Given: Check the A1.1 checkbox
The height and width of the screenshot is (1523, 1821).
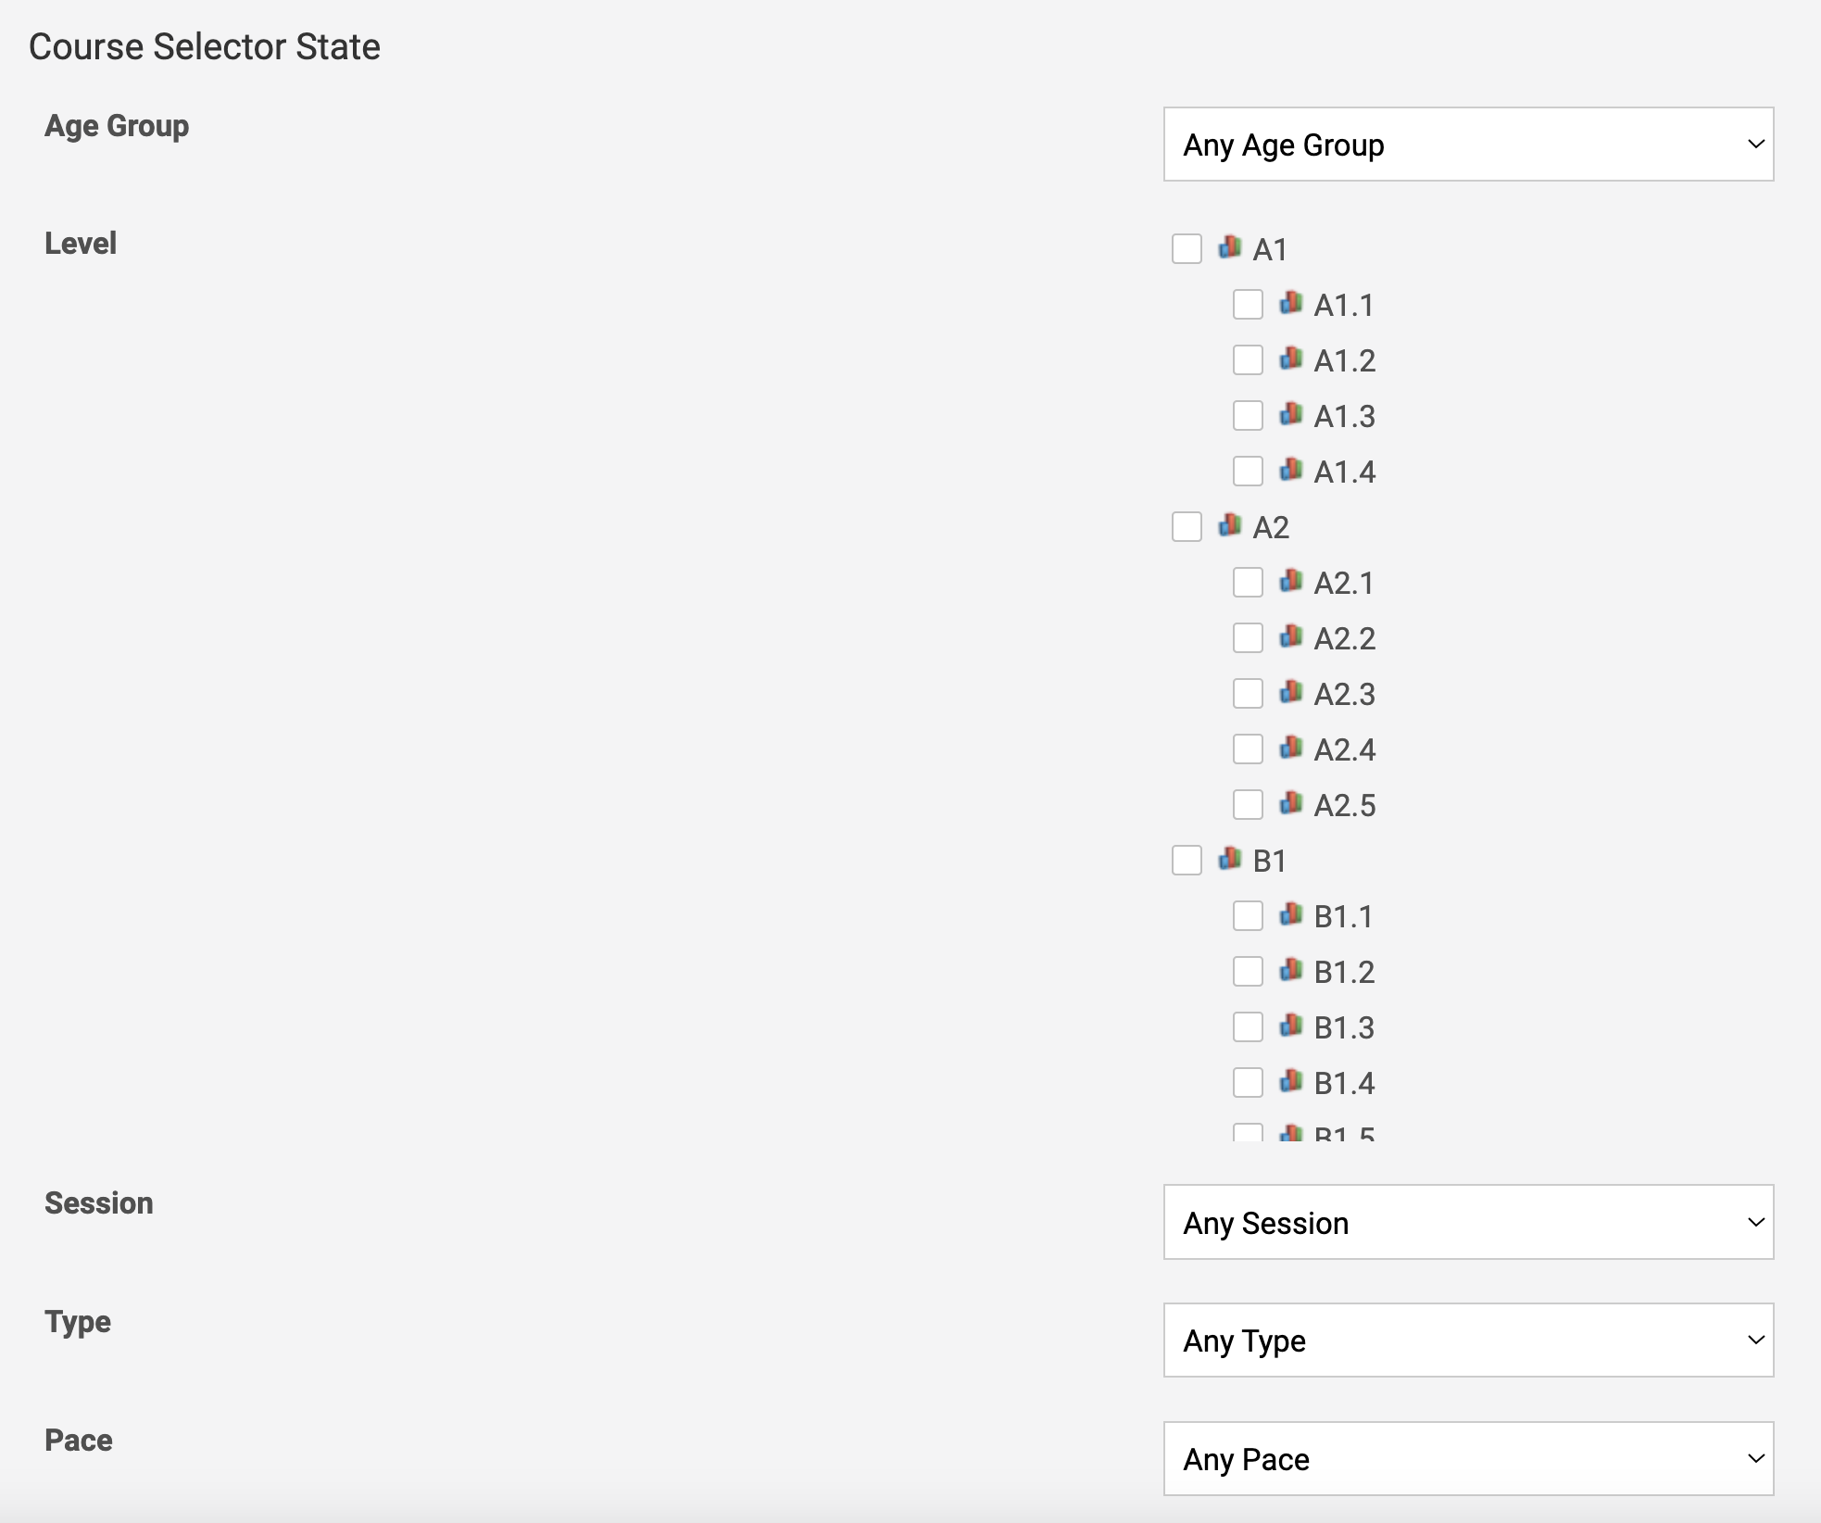Looking at the screenshot, I should [x=1248, y=305].
